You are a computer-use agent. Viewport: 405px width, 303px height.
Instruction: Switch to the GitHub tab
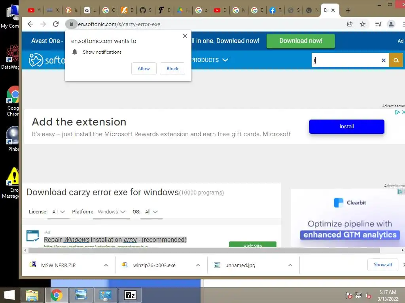146,10
